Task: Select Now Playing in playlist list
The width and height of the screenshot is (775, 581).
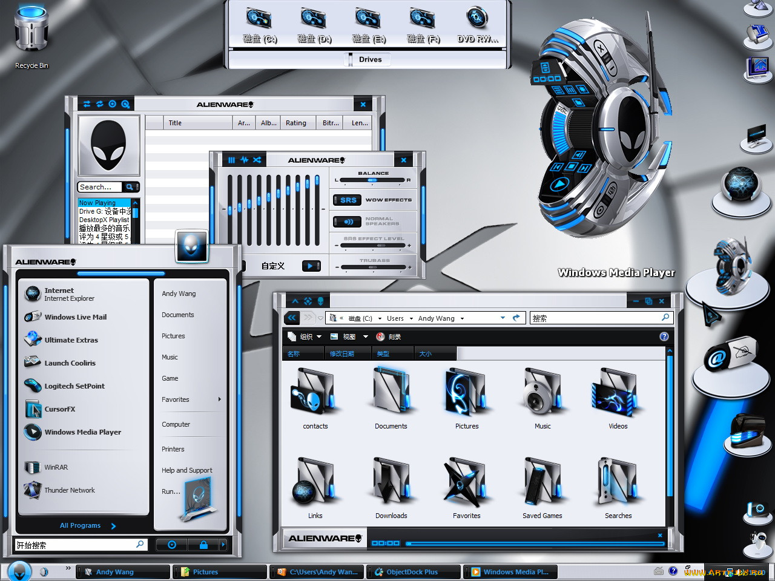Action: 104,203
